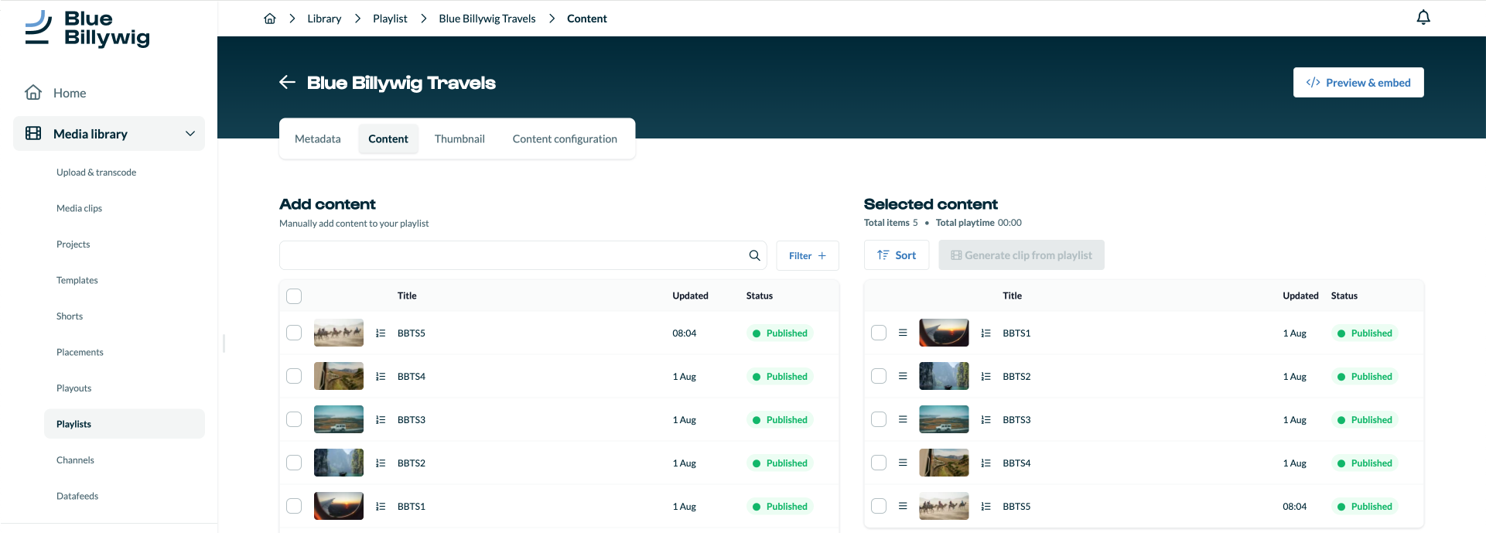Open Playlists in the sidebar
The height and width of the screenshot is (533, 1486).
tap(125, 424)
